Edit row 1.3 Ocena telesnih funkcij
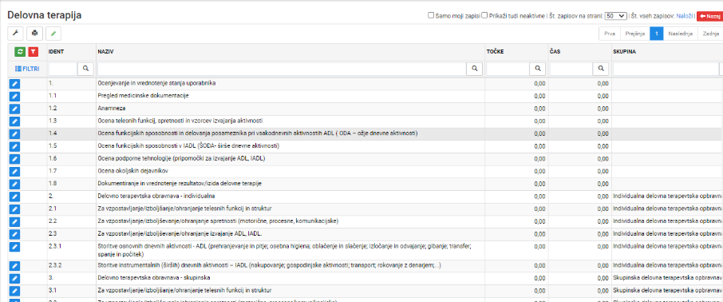 [x=14, y=121]
